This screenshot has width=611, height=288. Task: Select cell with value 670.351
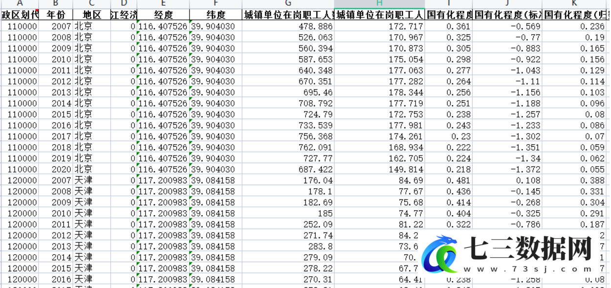tap(288, 81)
